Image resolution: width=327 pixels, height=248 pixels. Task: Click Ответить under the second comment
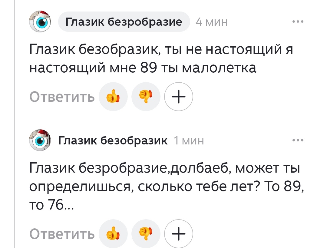click(x=62, y=233)
